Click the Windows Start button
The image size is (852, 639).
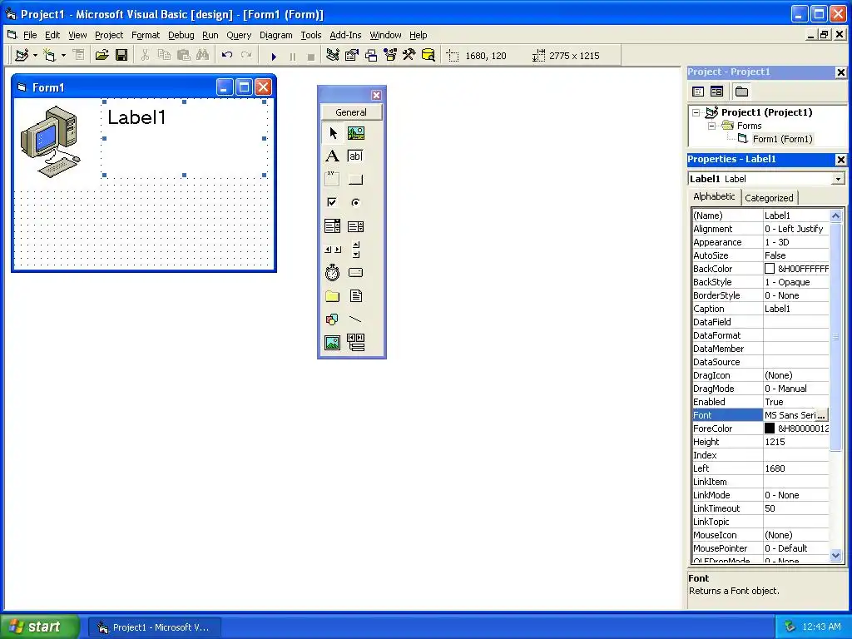(x=40, y=627)
